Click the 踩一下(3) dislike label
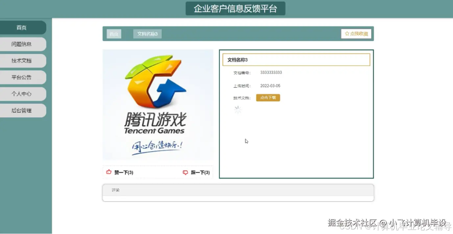453x234 pixels. pos(200,173)
